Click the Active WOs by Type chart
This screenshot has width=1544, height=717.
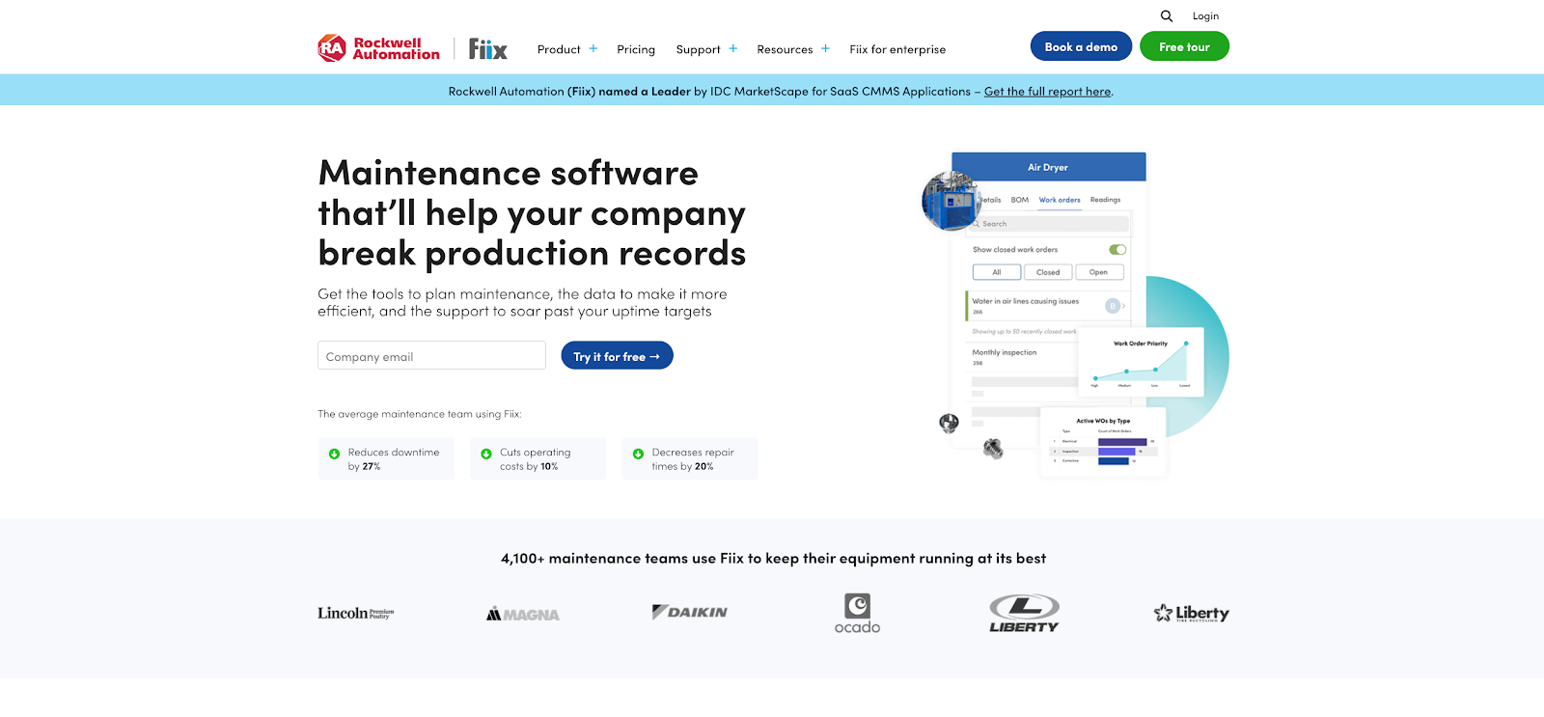point(1103,442)
